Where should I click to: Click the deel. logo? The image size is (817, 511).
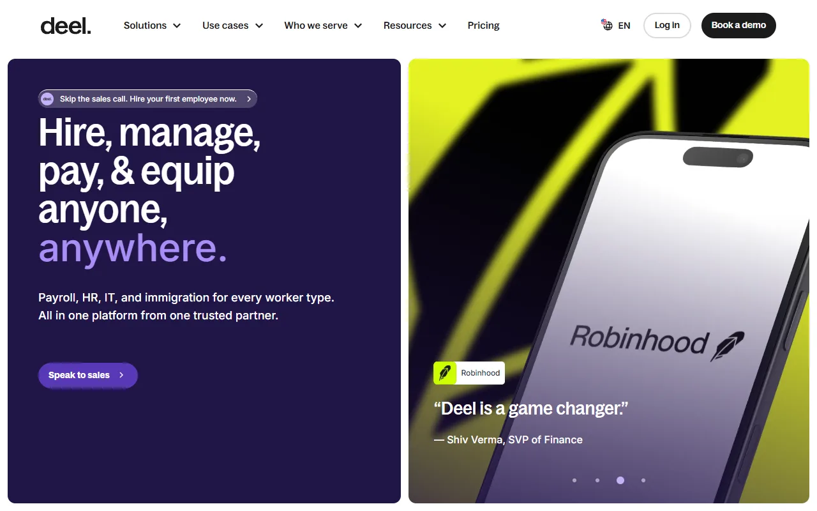(x=66, y=26)
